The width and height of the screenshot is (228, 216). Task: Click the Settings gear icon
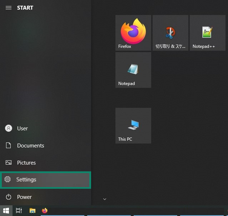pyautogui.click(x=8, y=180)
